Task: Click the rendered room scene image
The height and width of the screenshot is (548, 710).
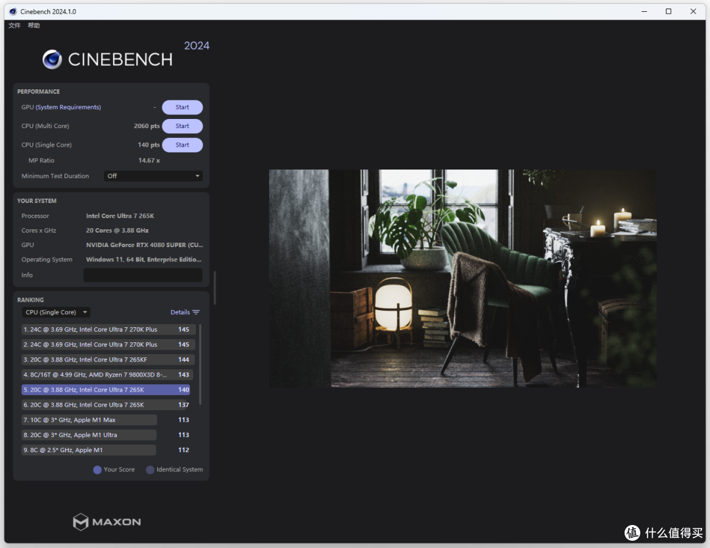Action: 463,279
